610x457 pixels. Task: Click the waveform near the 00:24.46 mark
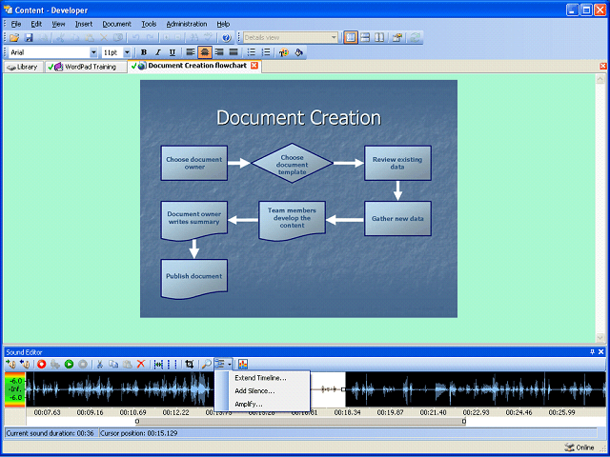click(x=518, y=390)
